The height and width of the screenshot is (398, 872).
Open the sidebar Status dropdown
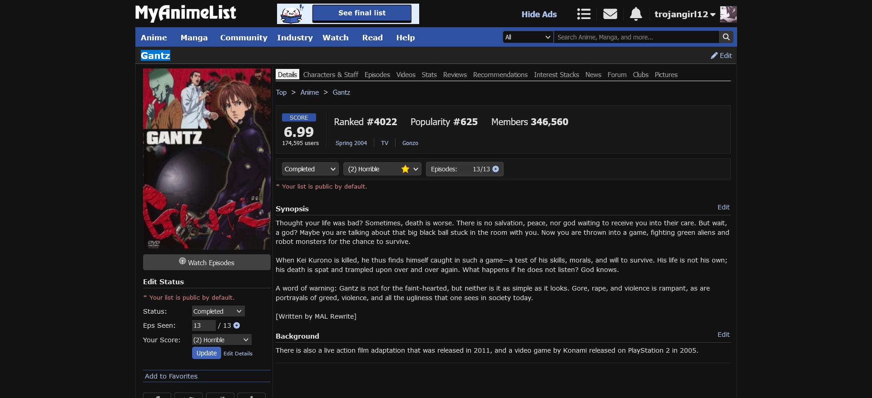coord(218,311)
